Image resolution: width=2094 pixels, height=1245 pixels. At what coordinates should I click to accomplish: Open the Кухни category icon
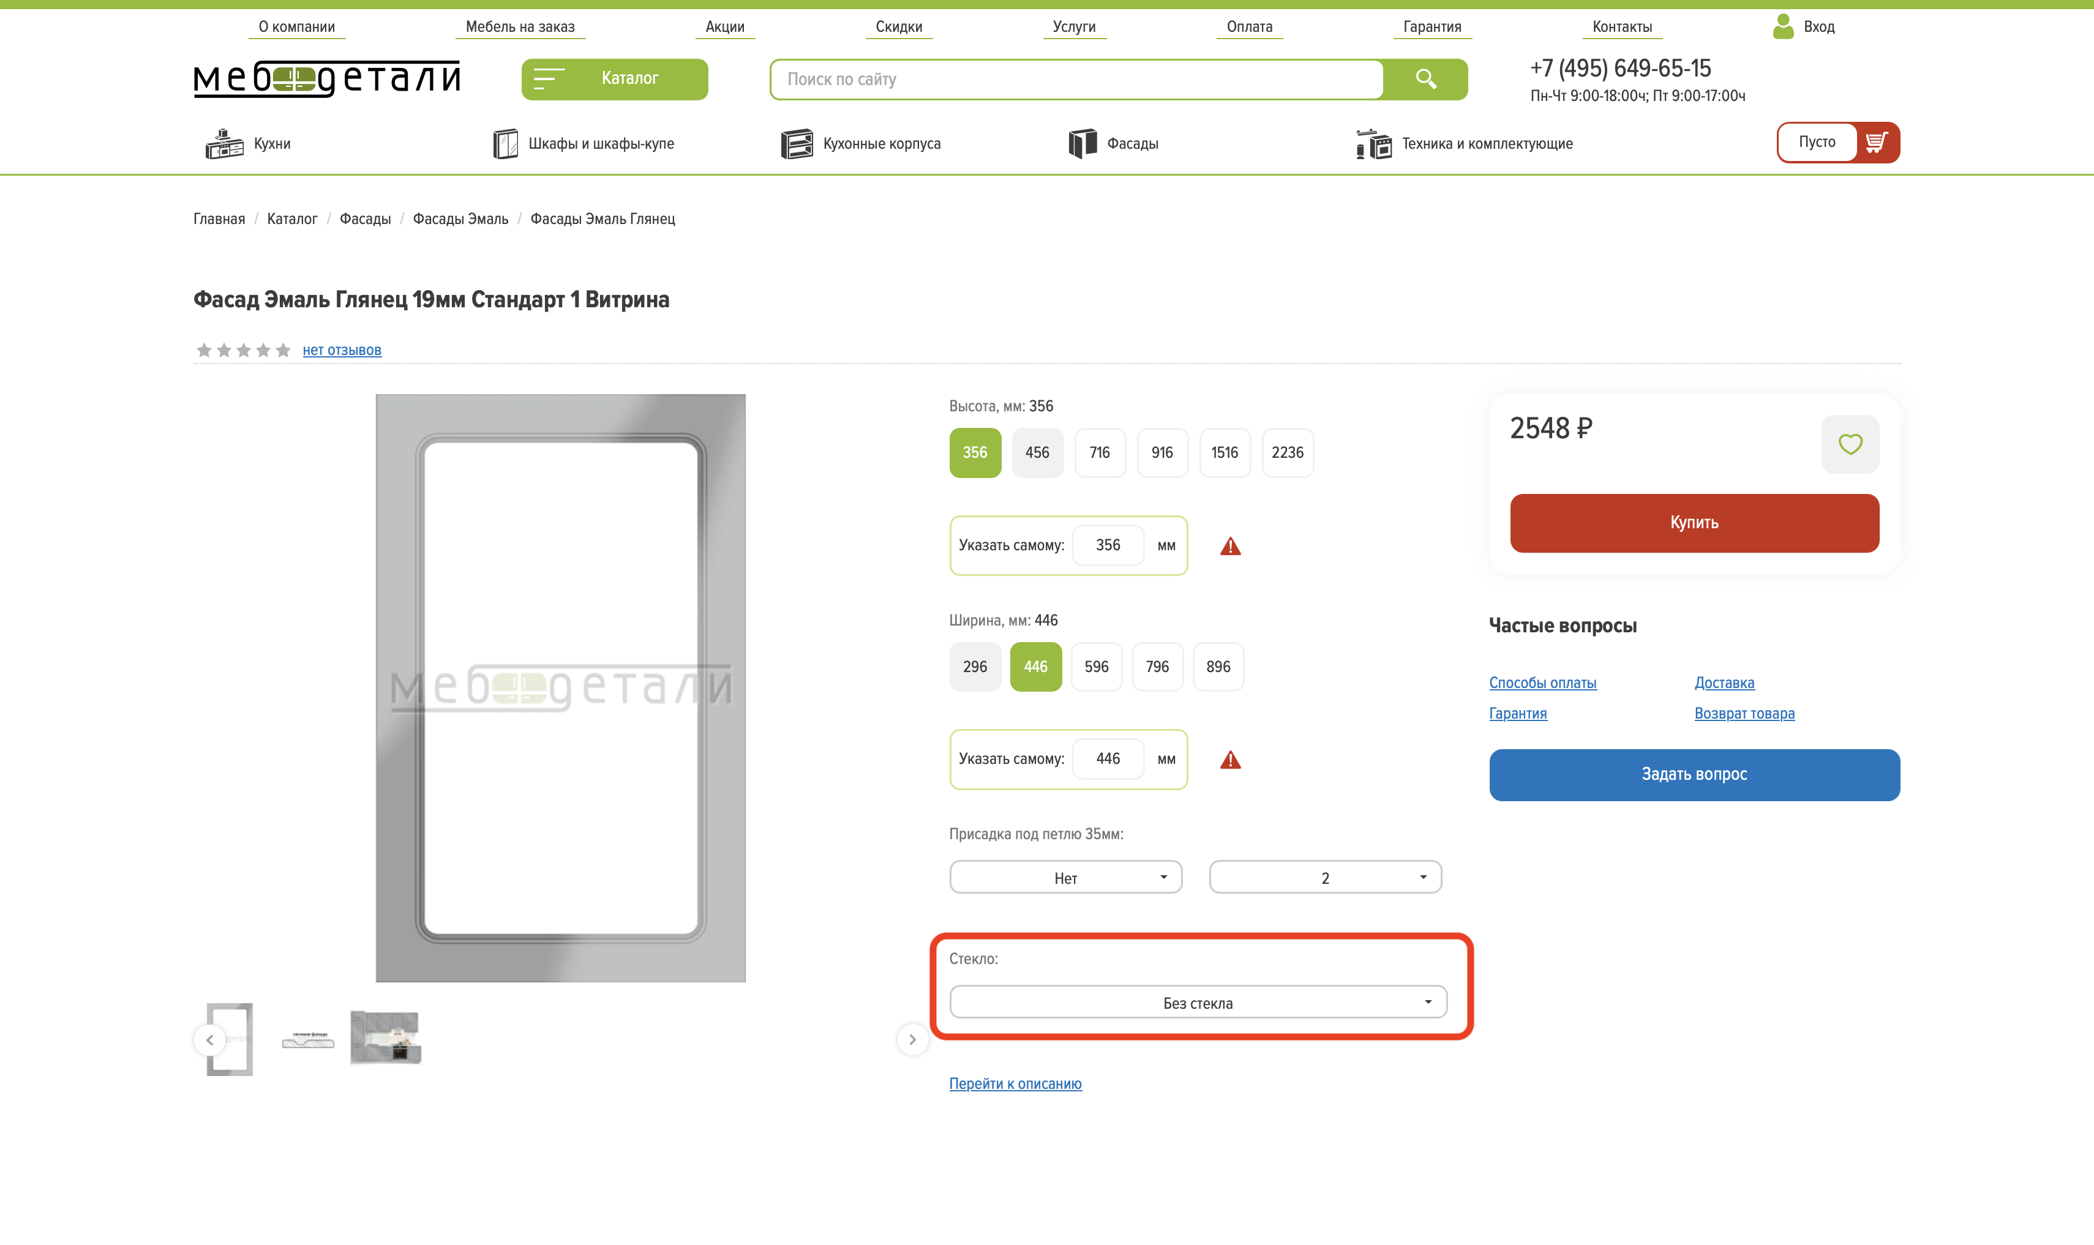click(224, 143)
